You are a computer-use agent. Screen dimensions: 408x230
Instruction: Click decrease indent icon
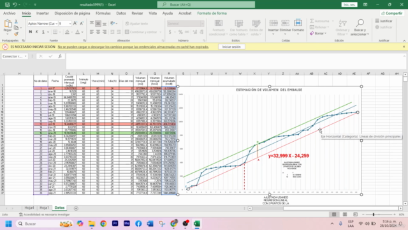[x=112, y=32]
